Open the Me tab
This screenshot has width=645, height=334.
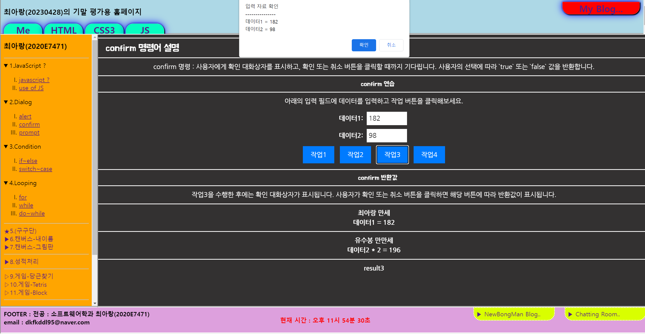point(23,30)
